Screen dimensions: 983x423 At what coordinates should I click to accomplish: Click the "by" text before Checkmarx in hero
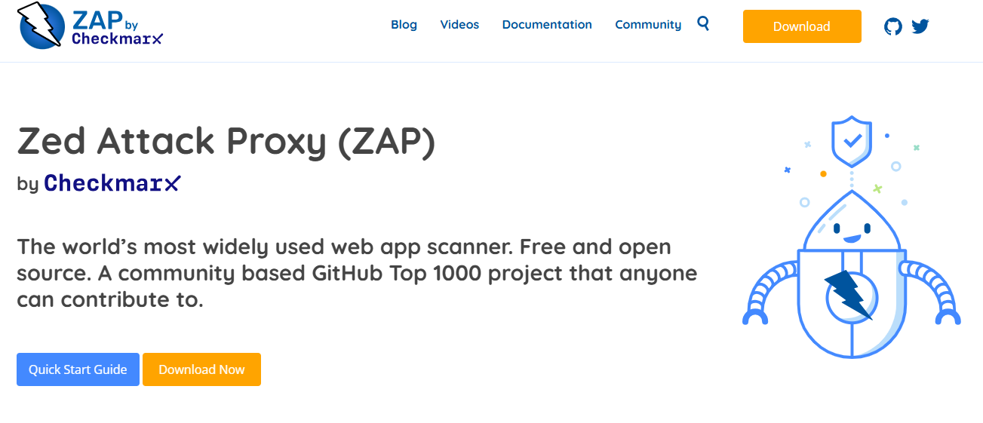tap(28, 185)
